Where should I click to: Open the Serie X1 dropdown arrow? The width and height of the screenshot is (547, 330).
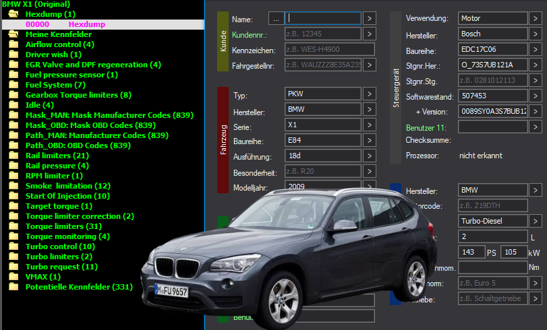tap(370, 125)
